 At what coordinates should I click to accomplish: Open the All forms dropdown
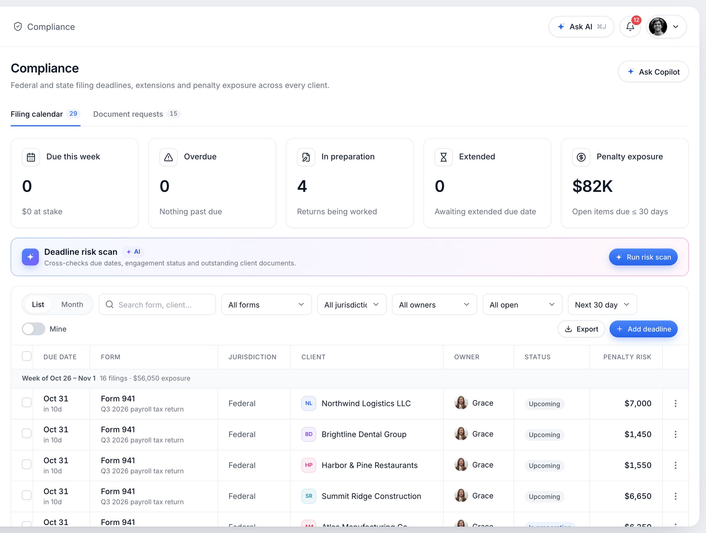tap(266, 304)
